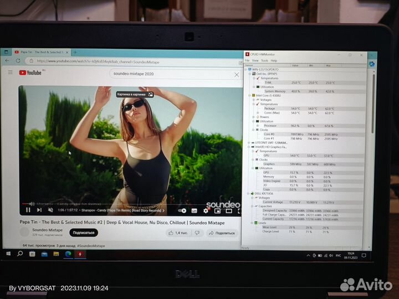Toggle the autoplay switch in the player

182,210
